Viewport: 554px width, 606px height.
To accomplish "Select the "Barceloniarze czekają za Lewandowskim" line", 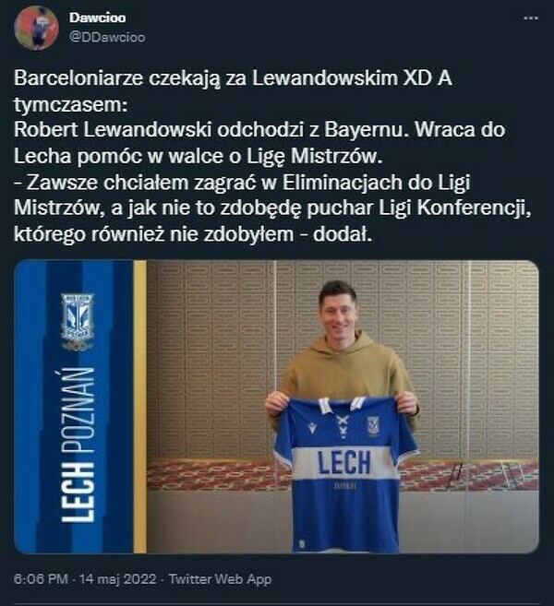I will [x=207, y=78].
